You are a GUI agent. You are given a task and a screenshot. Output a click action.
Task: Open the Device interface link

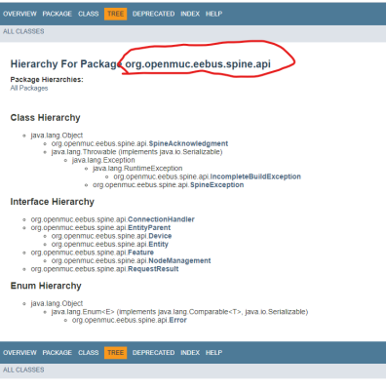pos(160,236)
